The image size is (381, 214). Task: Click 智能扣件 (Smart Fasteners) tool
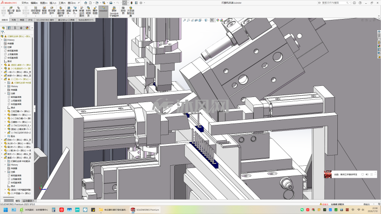click(x=44, y=11)
